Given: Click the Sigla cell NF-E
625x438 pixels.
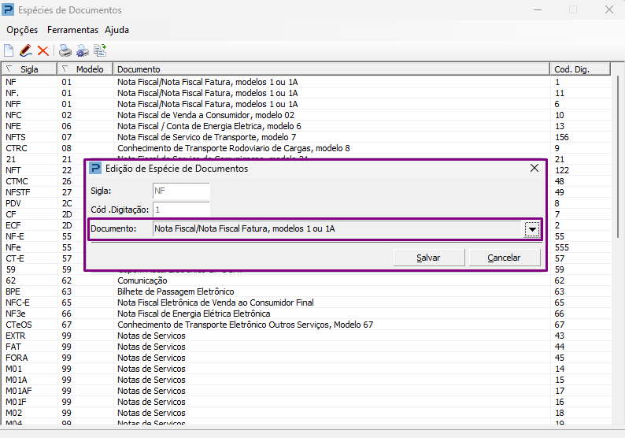Looking at the screenshot, I should [x=15, y=236].
